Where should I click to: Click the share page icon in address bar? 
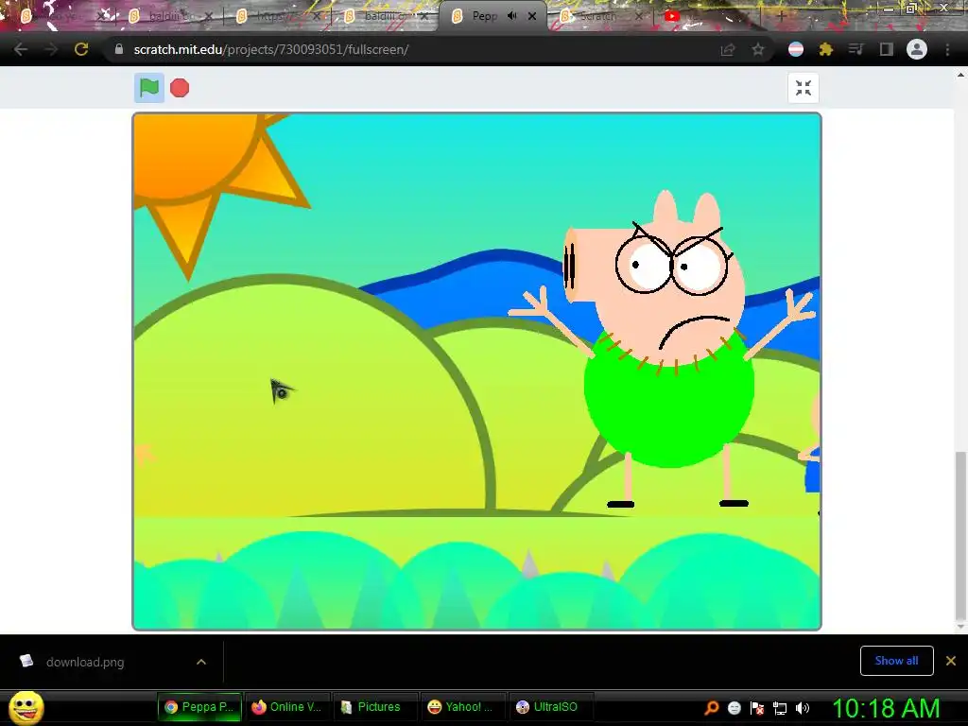(728, 50)
